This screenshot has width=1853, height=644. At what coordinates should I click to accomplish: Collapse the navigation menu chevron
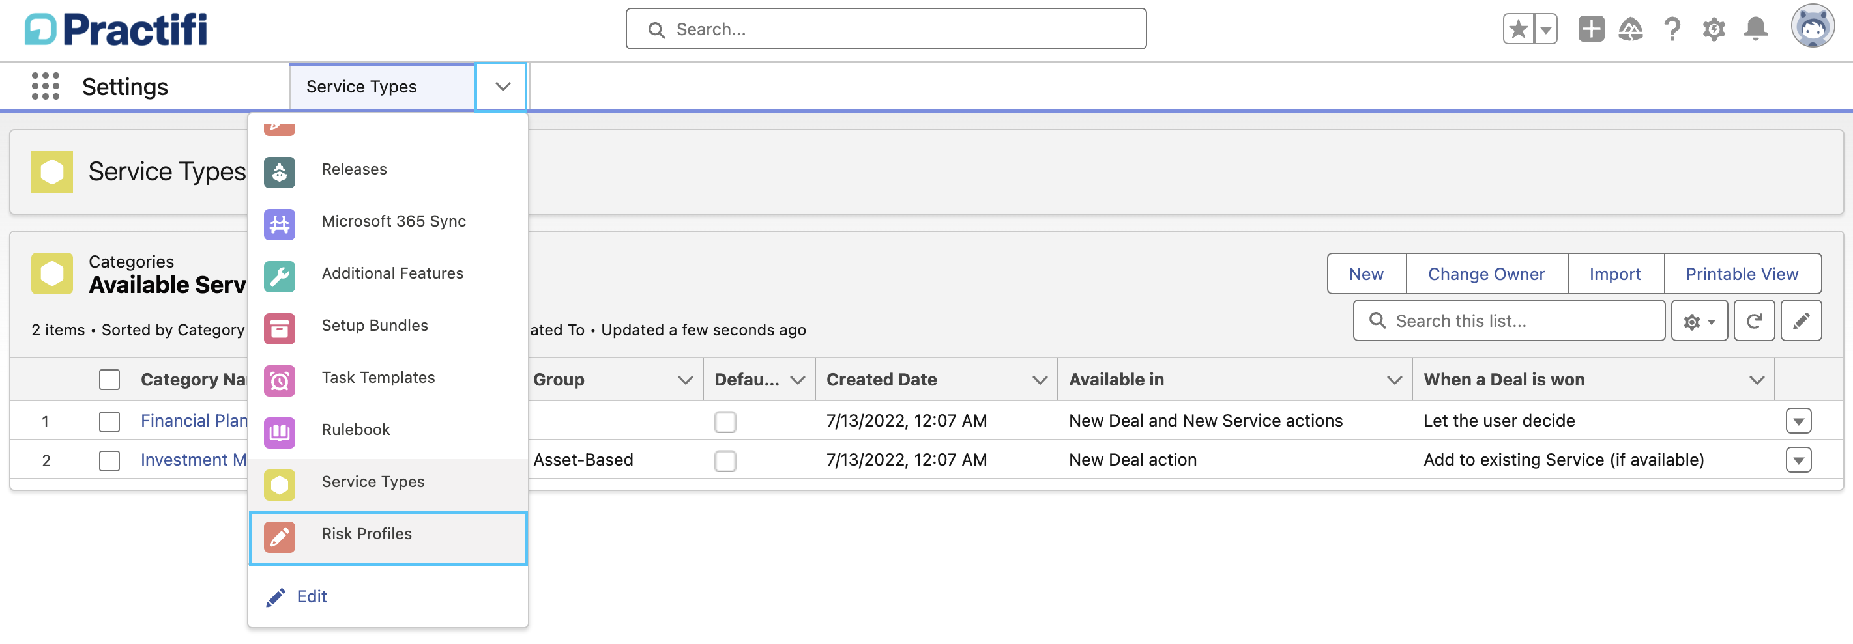(x=503, y=86)
